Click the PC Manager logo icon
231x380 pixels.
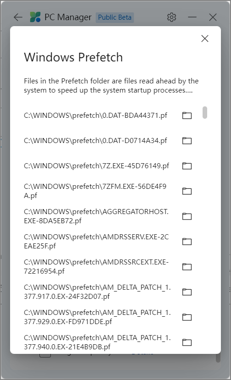coord(35,17)
